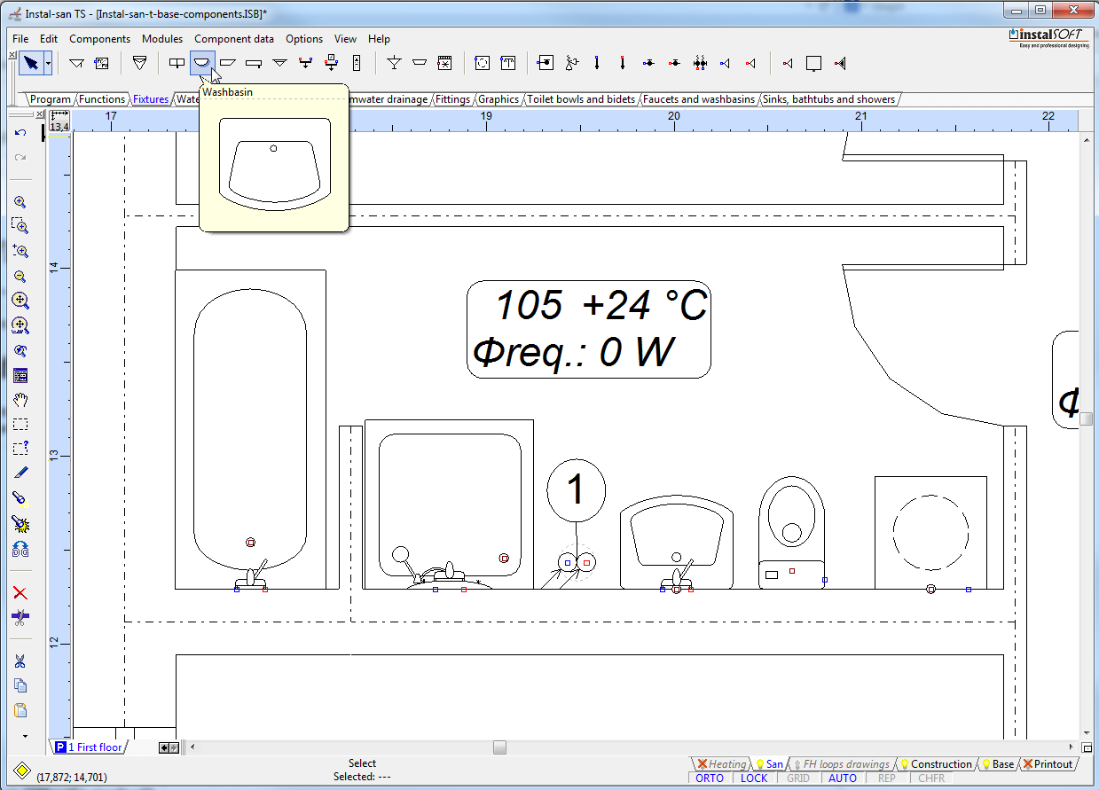
Task: Click the Zoom in magnifier icon
Action: (20, 202)
